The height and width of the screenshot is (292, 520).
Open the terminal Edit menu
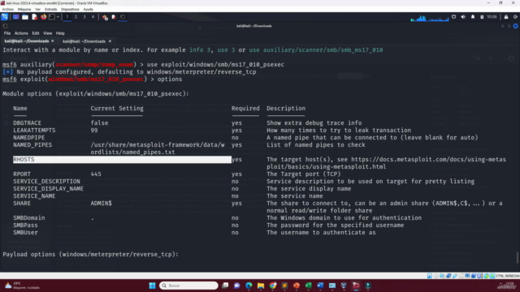click(x=36, y=33)
